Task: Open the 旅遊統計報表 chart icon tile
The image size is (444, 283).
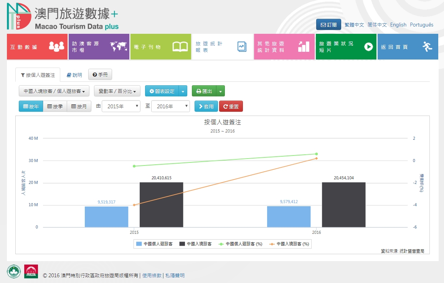Action: [x=222, y=47]
